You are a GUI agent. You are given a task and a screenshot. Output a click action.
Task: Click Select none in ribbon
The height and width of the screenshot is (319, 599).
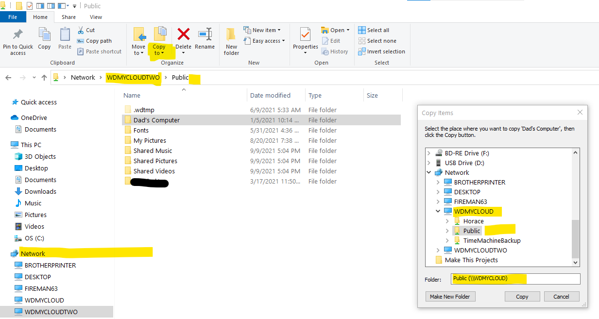click(x=377, y=41)
